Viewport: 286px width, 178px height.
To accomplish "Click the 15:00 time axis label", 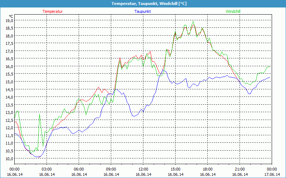I will pyautogui.click(x=175, y=169).
